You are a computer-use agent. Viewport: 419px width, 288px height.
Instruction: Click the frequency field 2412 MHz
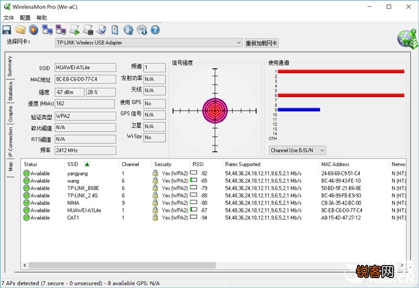coord(85,150)
